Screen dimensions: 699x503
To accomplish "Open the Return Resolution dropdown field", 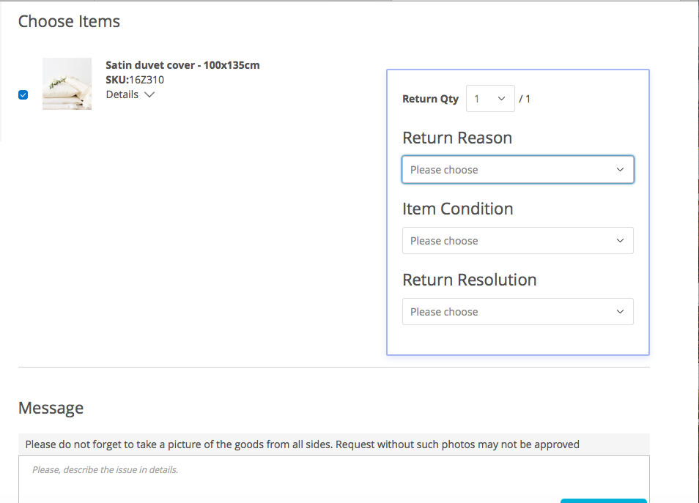I will (517, 311).
